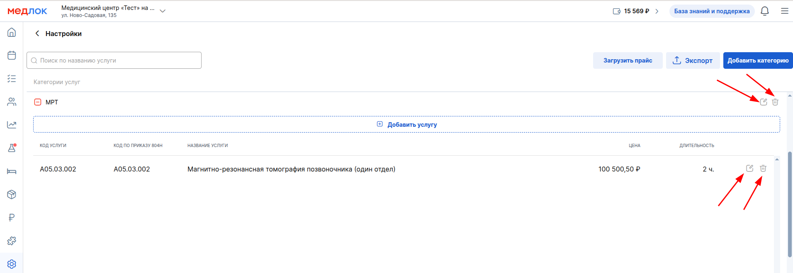Go back using arrow beside Настройки

tap(37, 34)
